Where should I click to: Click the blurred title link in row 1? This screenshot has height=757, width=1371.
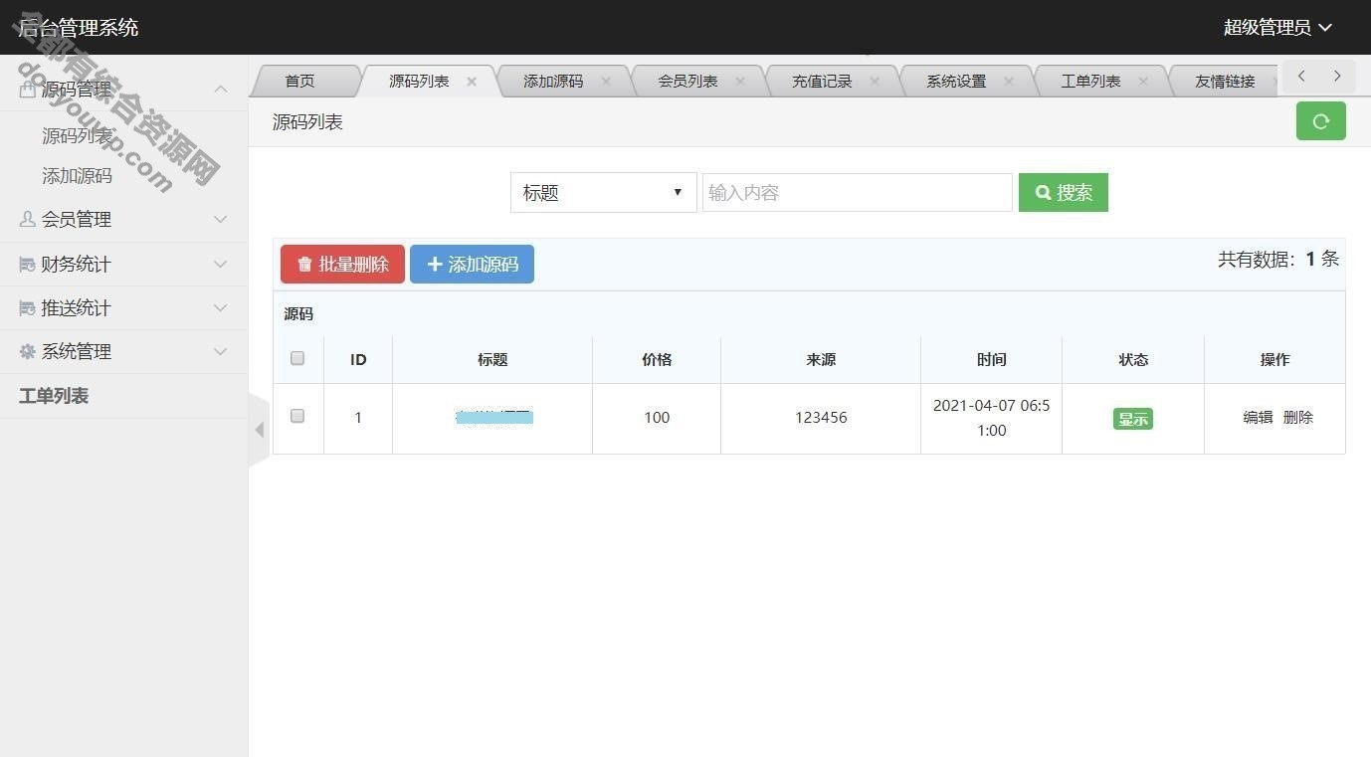493,418
